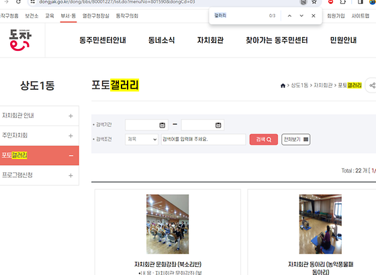
Task: Click the Dongjak logo
Action: 20,40
